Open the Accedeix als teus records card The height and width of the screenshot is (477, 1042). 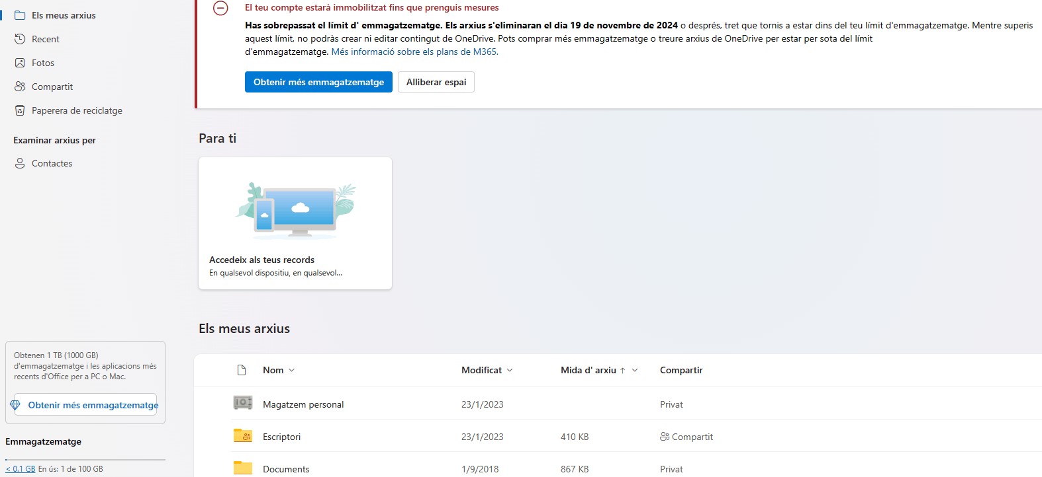pos(295,223)
